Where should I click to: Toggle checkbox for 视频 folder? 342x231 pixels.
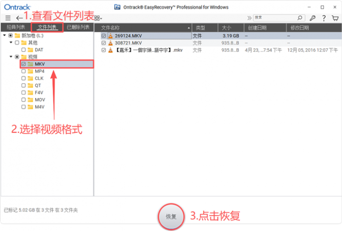click(x=17, y=57)
